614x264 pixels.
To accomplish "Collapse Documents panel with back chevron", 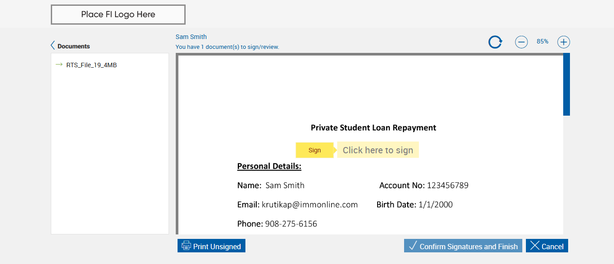I will [53, 45].
